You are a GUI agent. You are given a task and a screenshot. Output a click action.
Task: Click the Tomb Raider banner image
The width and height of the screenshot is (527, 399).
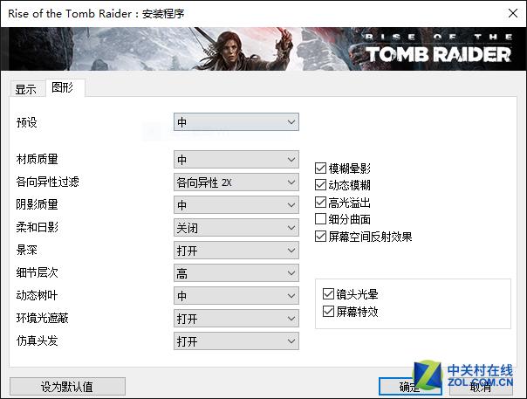(263, 49)
